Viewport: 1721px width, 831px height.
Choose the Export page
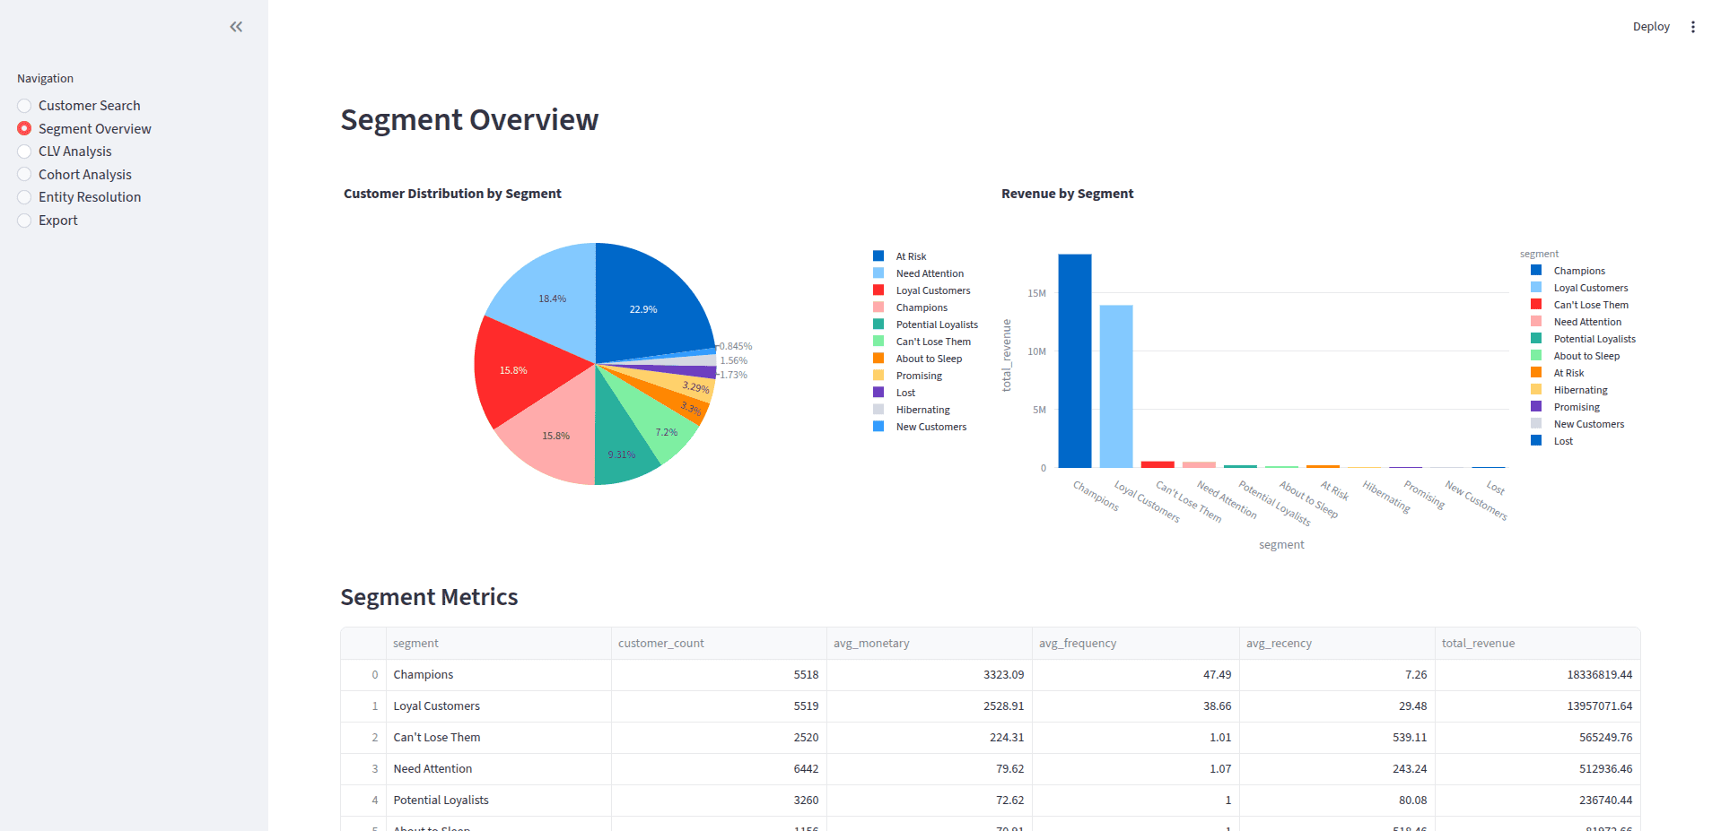pyautogui.click(x=57, y=220)
